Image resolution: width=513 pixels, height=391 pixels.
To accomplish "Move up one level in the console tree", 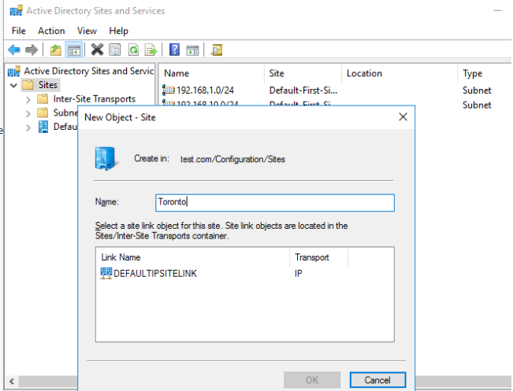I will tap(56, 50).
